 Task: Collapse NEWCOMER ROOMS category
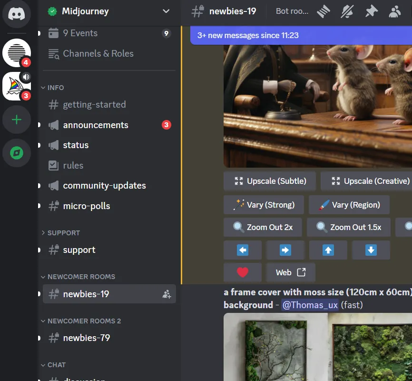(x=78, y=277)
